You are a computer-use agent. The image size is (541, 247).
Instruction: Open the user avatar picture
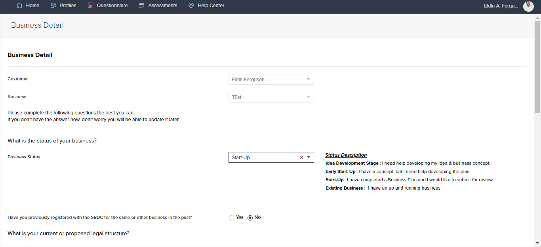click(528, 6)
